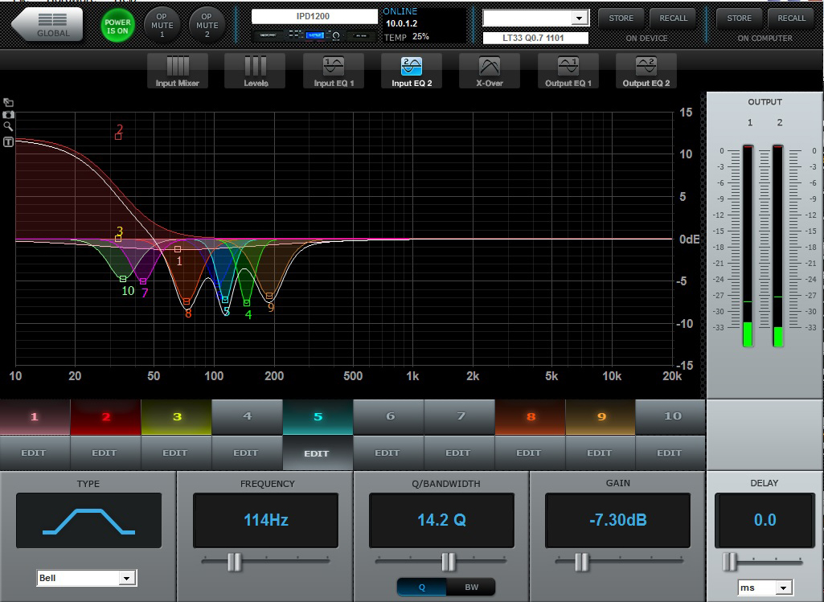Open the Output EQ 2 page icon

click(646, 71)
